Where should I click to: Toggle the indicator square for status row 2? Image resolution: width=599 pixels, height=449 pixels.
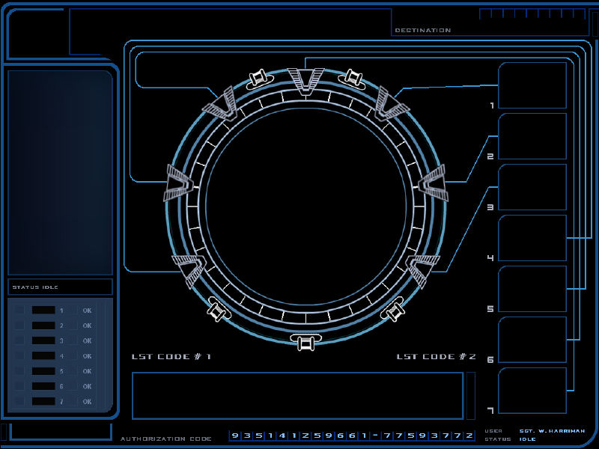[x=19, y=326]
